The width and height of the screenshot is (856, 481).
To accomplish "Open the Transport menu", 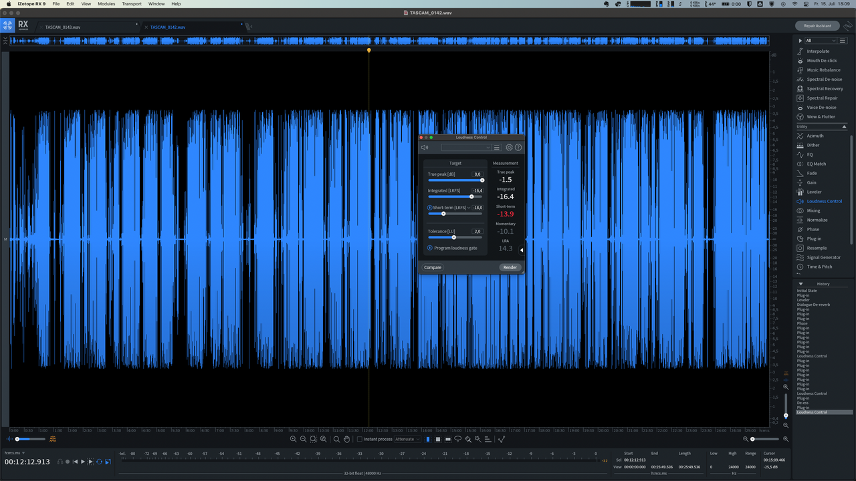I will click(x=132, y=4).
